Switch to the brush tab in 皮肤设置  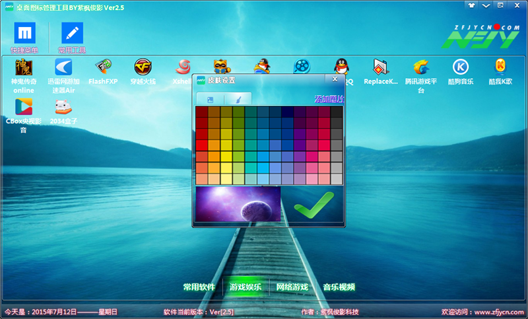point(238,99)
